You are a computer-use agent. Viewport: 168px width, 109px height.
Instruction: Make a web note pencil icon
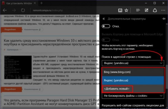click(x=146, y=10)
